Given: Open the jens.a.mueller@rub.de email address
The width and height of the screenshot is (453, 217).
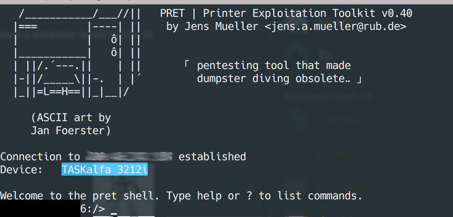Looking at the screenshot, I should (x=335, y=26).
